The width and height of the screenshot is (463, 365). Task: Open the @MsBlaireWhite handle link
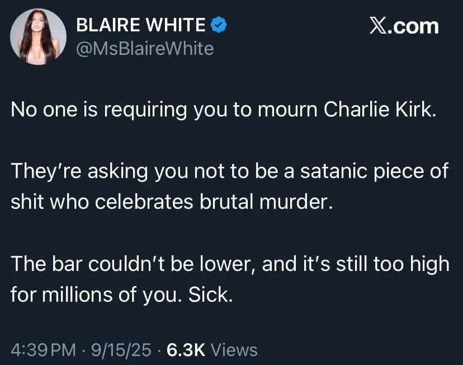point(144,49)
